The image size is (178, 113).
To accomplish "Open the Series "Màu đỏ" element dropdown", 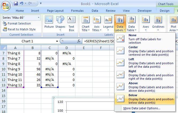I will coord(39,18).
